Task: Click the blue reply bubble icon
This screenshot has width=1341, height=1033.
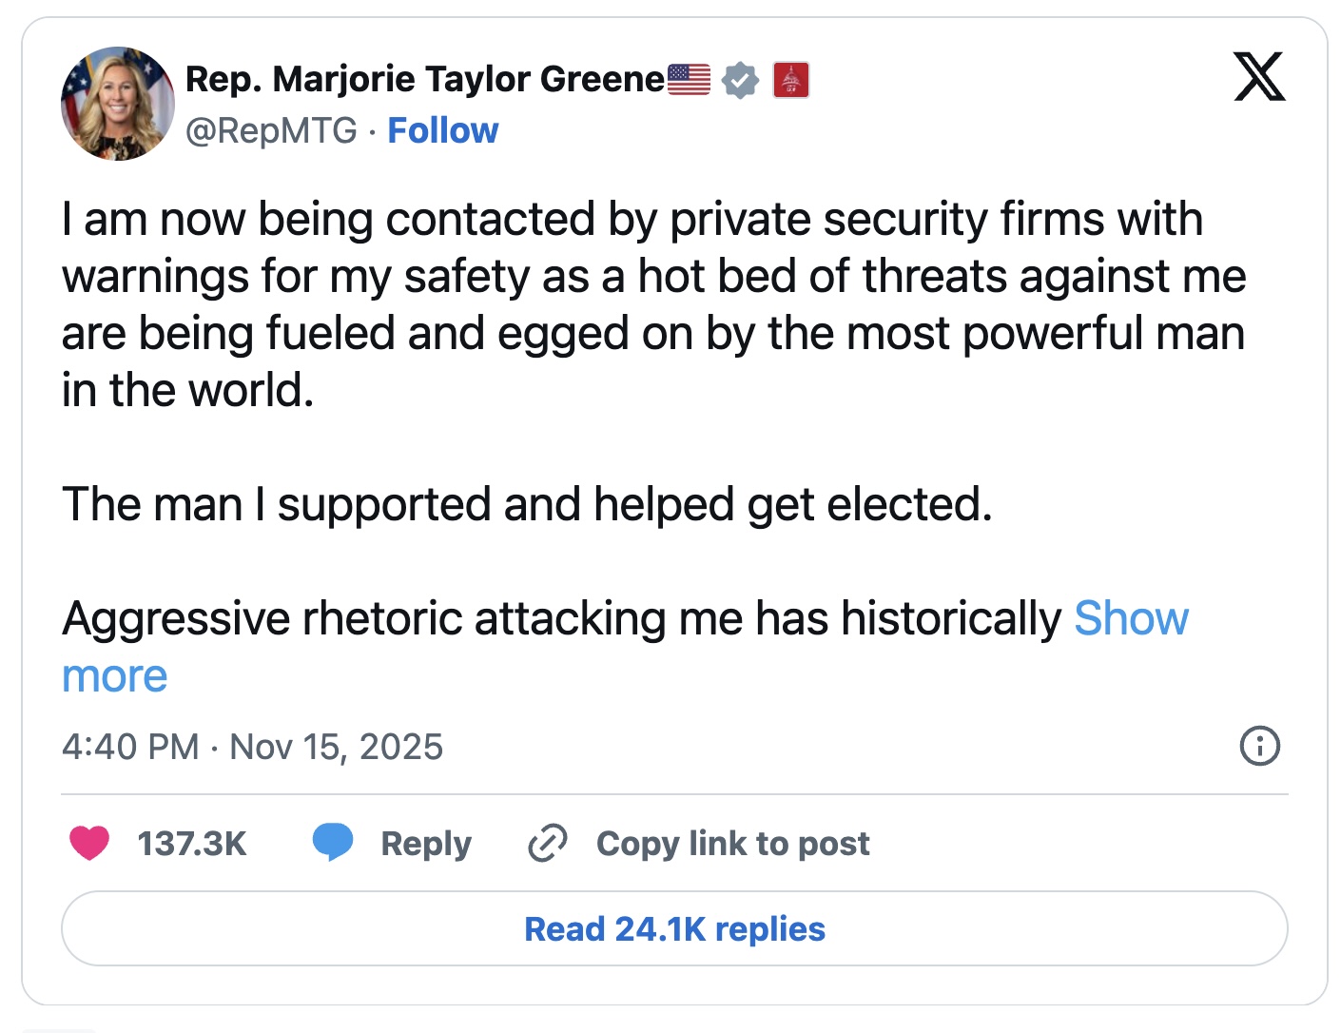Action: pos(333,843)
